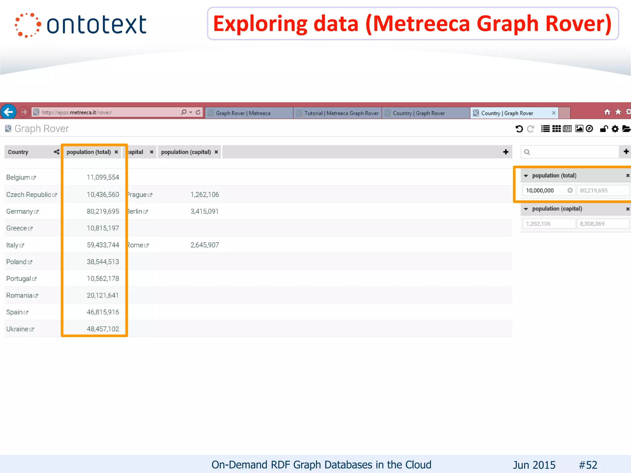This screenshot has width=631, height=473.
Task: Open the browser favorites star icon
Action: click(x=618, y=112)
